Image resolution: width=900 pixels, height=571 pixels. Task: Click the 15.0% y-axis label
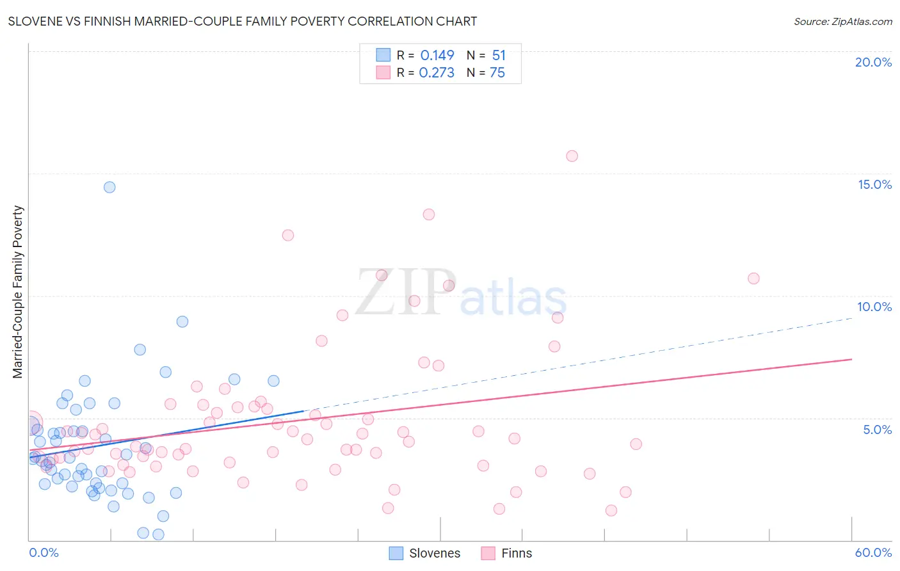874,184
